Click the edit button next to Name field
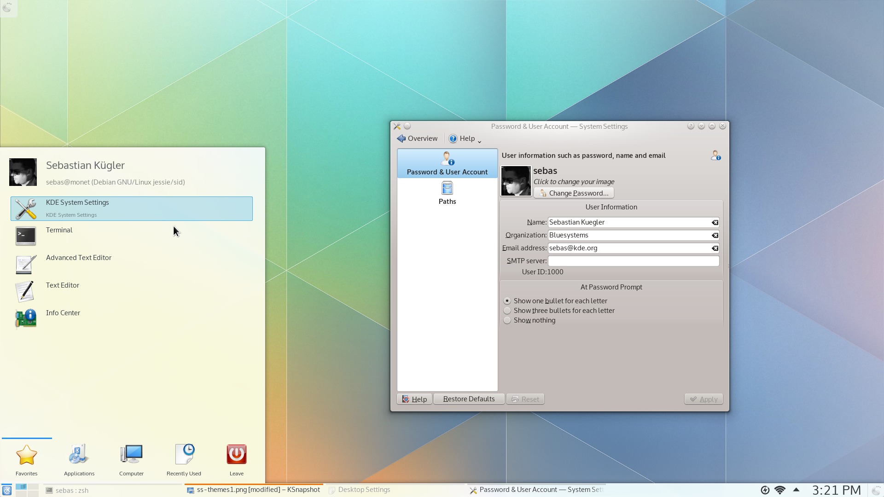884x497 pixels. (715, 222)
